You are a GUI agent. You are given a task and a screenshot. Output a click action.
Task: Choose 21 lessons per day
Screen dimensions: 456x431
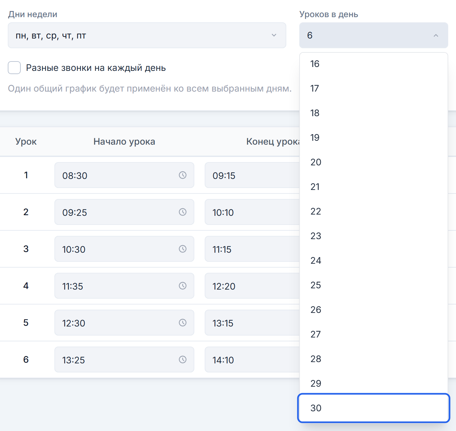[374, 187]
